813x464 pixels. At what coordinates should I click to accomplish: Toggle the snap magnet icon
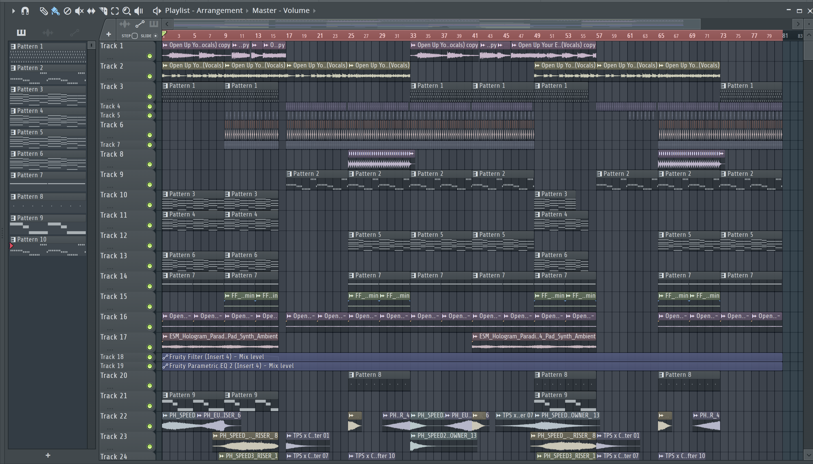pyautogui.click(x=25, y=11)
